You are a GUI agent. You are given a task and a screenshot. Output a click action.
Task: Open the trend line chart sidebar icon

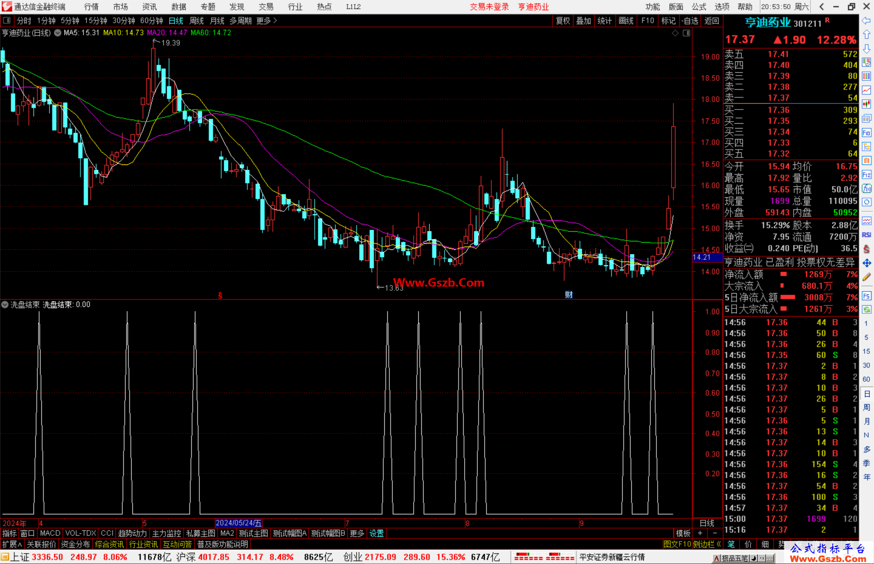[866, 90]
